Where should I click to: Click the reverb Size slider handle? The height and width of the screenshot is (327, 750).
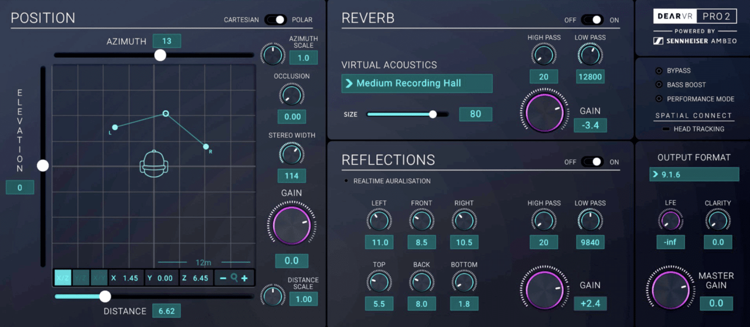point(433,114)
